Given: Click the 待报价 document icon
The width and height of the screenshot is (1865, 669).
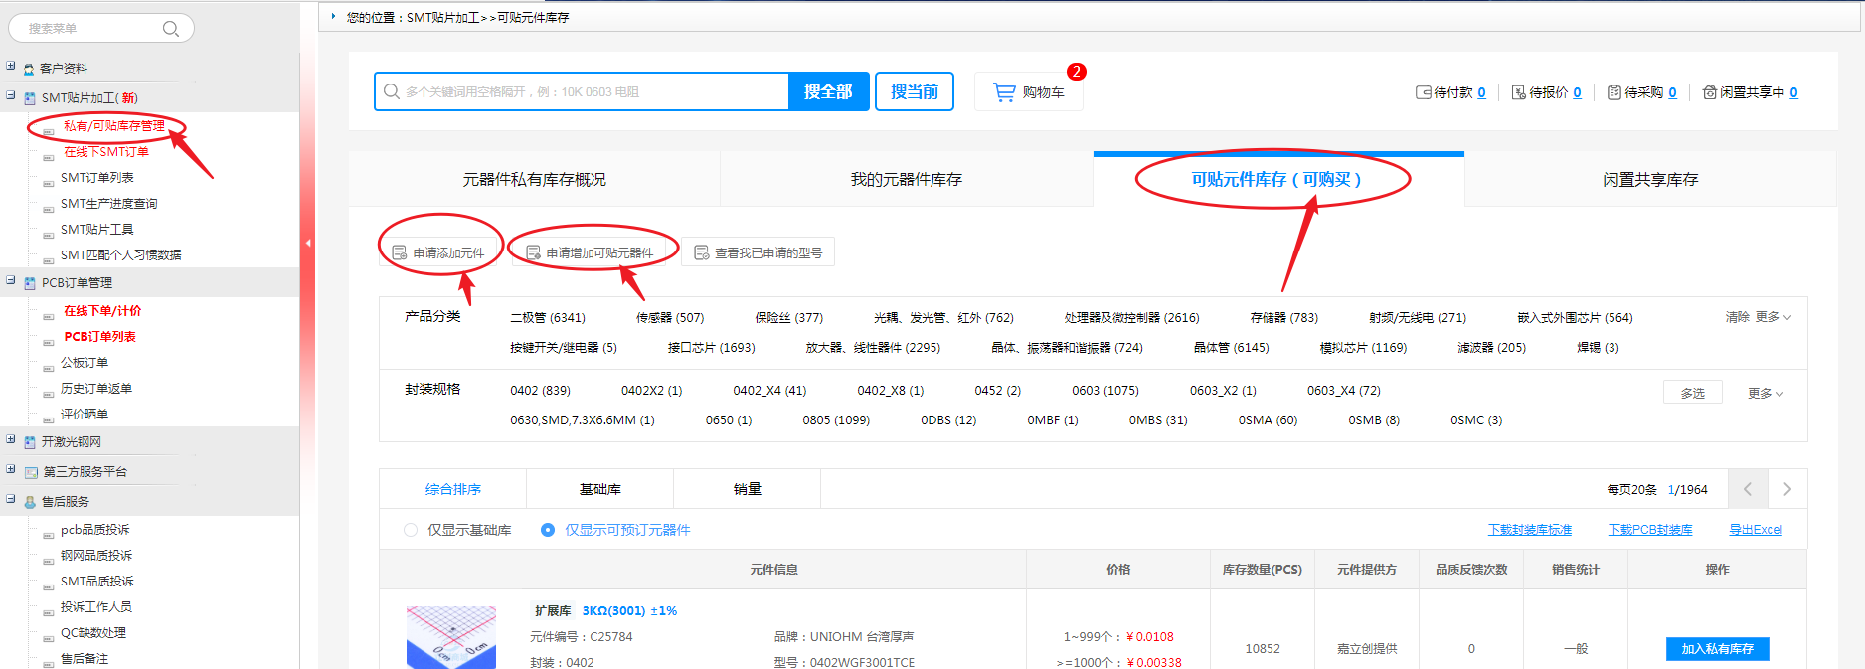Looking at the screenshot, I should [1518, 92].
